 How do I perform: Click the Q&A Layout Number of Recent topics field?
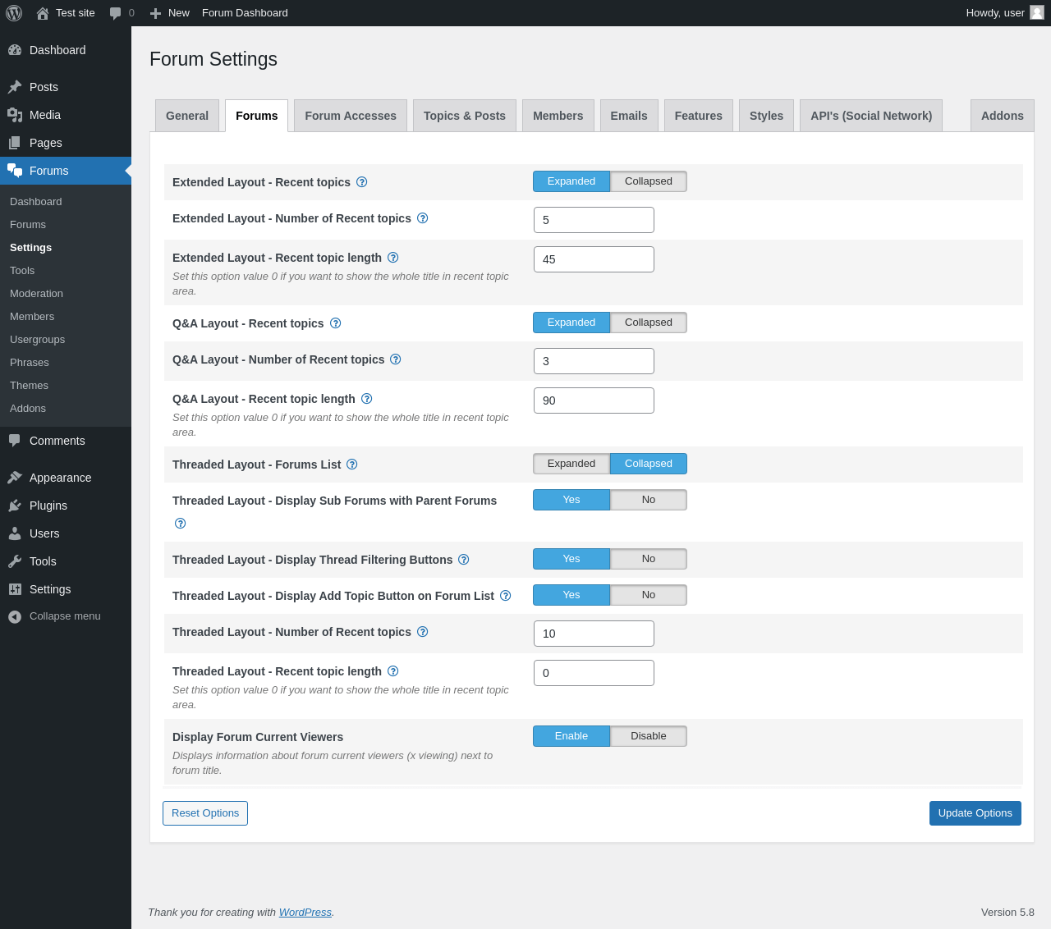pos(594,361)
